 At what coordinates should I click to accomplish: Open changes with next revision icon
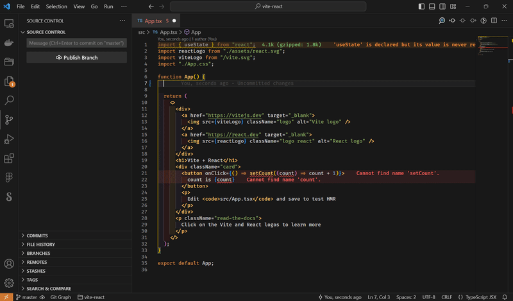[x=473, y=21]
